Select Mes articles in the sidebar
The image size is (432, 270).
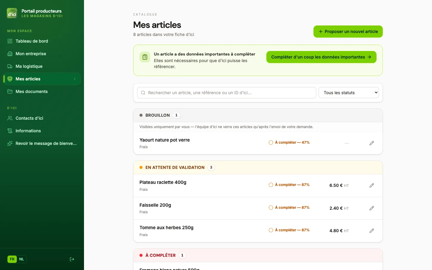(42, 79)
